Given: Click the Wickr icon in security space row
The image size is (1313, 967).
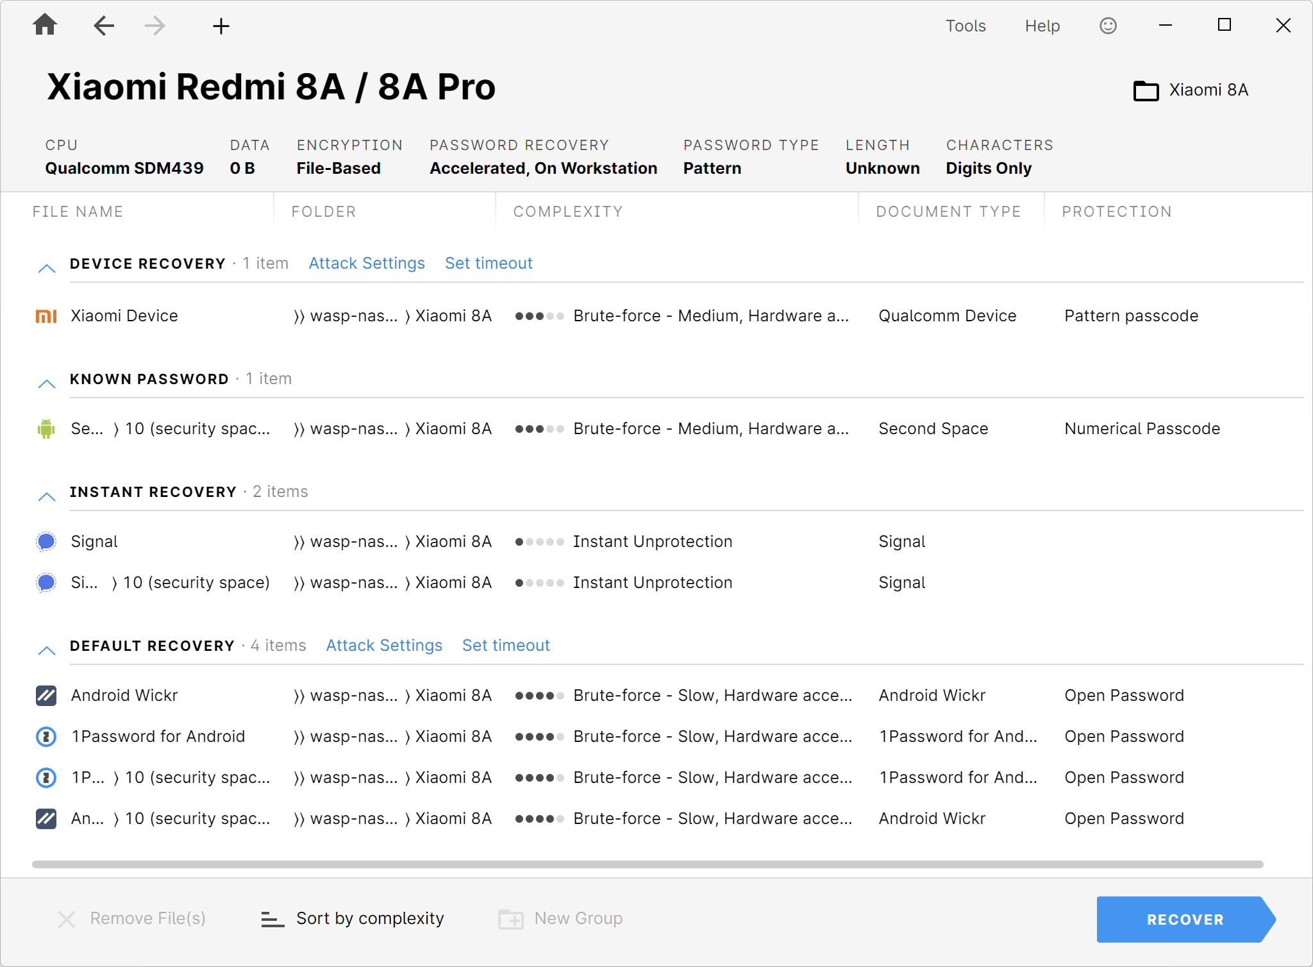Looking at the screenshot, I should [x=46, y=819].
